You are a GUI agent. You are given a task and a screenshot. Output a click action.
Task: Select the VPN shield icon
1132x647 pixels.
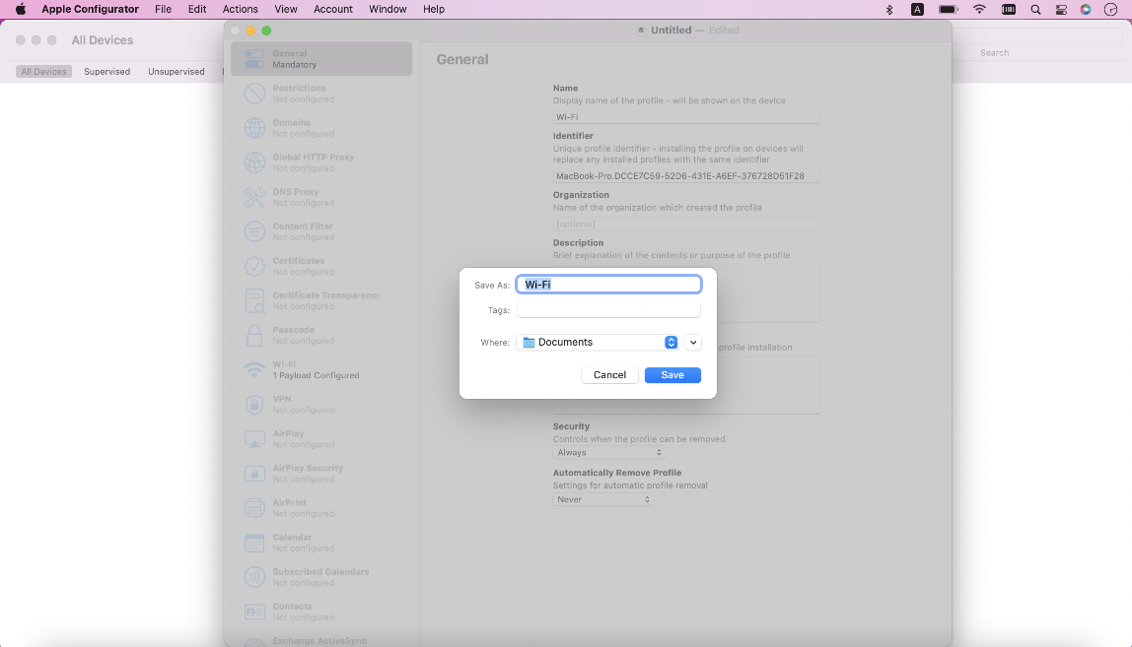point(254,405)
